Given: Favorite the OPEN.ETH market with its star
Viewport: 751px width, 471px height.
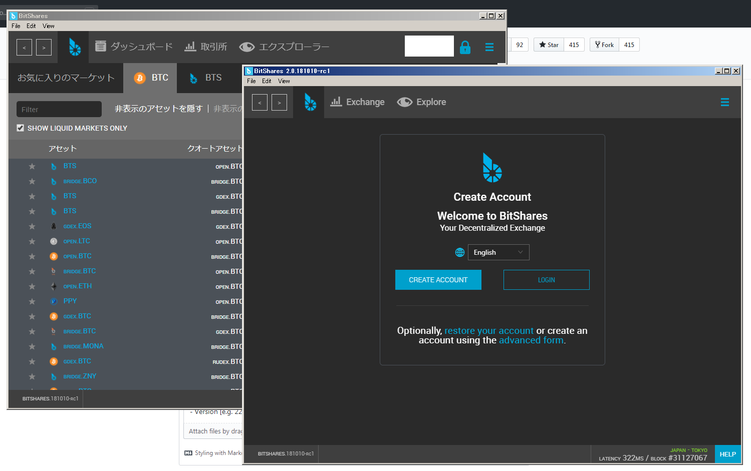Looking at the screenshot, I should (x=32, y=286).
